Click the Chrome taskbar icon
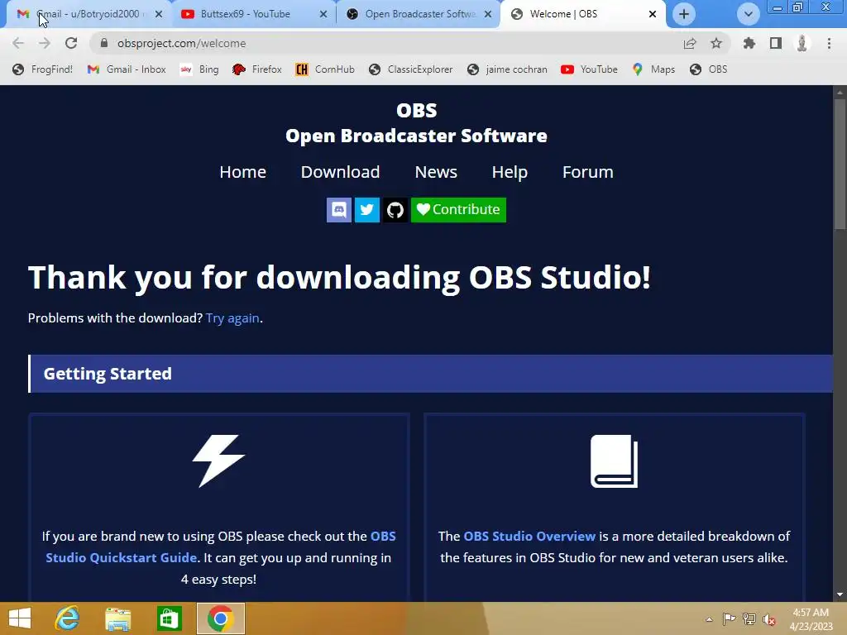The image size is (847, 635). pos(220,618)
